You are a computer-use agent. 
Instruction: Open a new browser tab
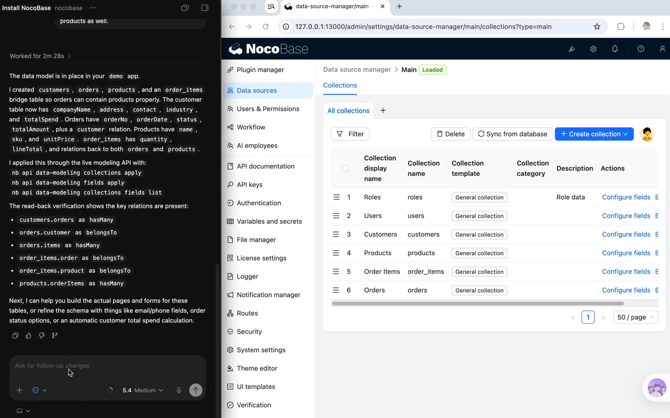click(x=399, y=6)
